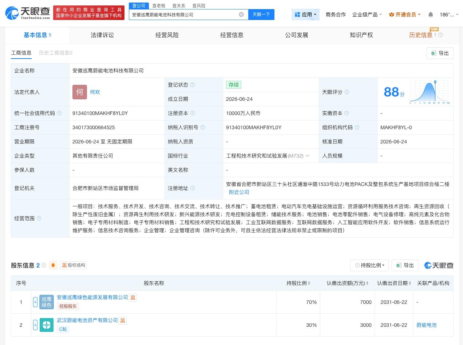Switch to 查风险 search tab
Screen dimensions: 463x345
point(199,5)
